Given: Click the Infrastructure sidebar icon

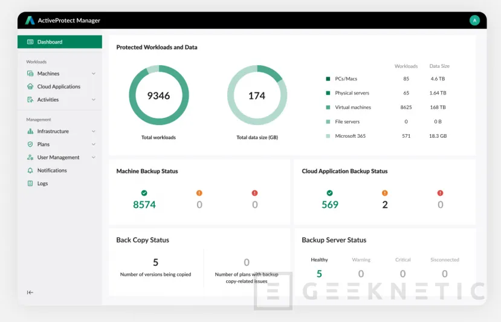Looking at the screenshot, I should (x=30, y=131).
